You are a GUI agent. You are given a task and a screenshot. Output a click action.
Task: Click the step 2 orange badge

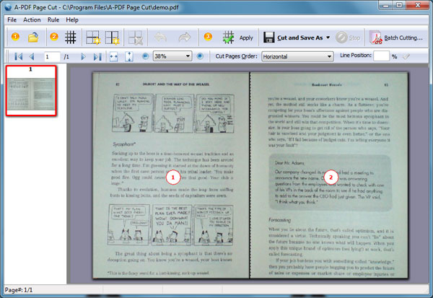pyautogui.click(x=54, y=37)
